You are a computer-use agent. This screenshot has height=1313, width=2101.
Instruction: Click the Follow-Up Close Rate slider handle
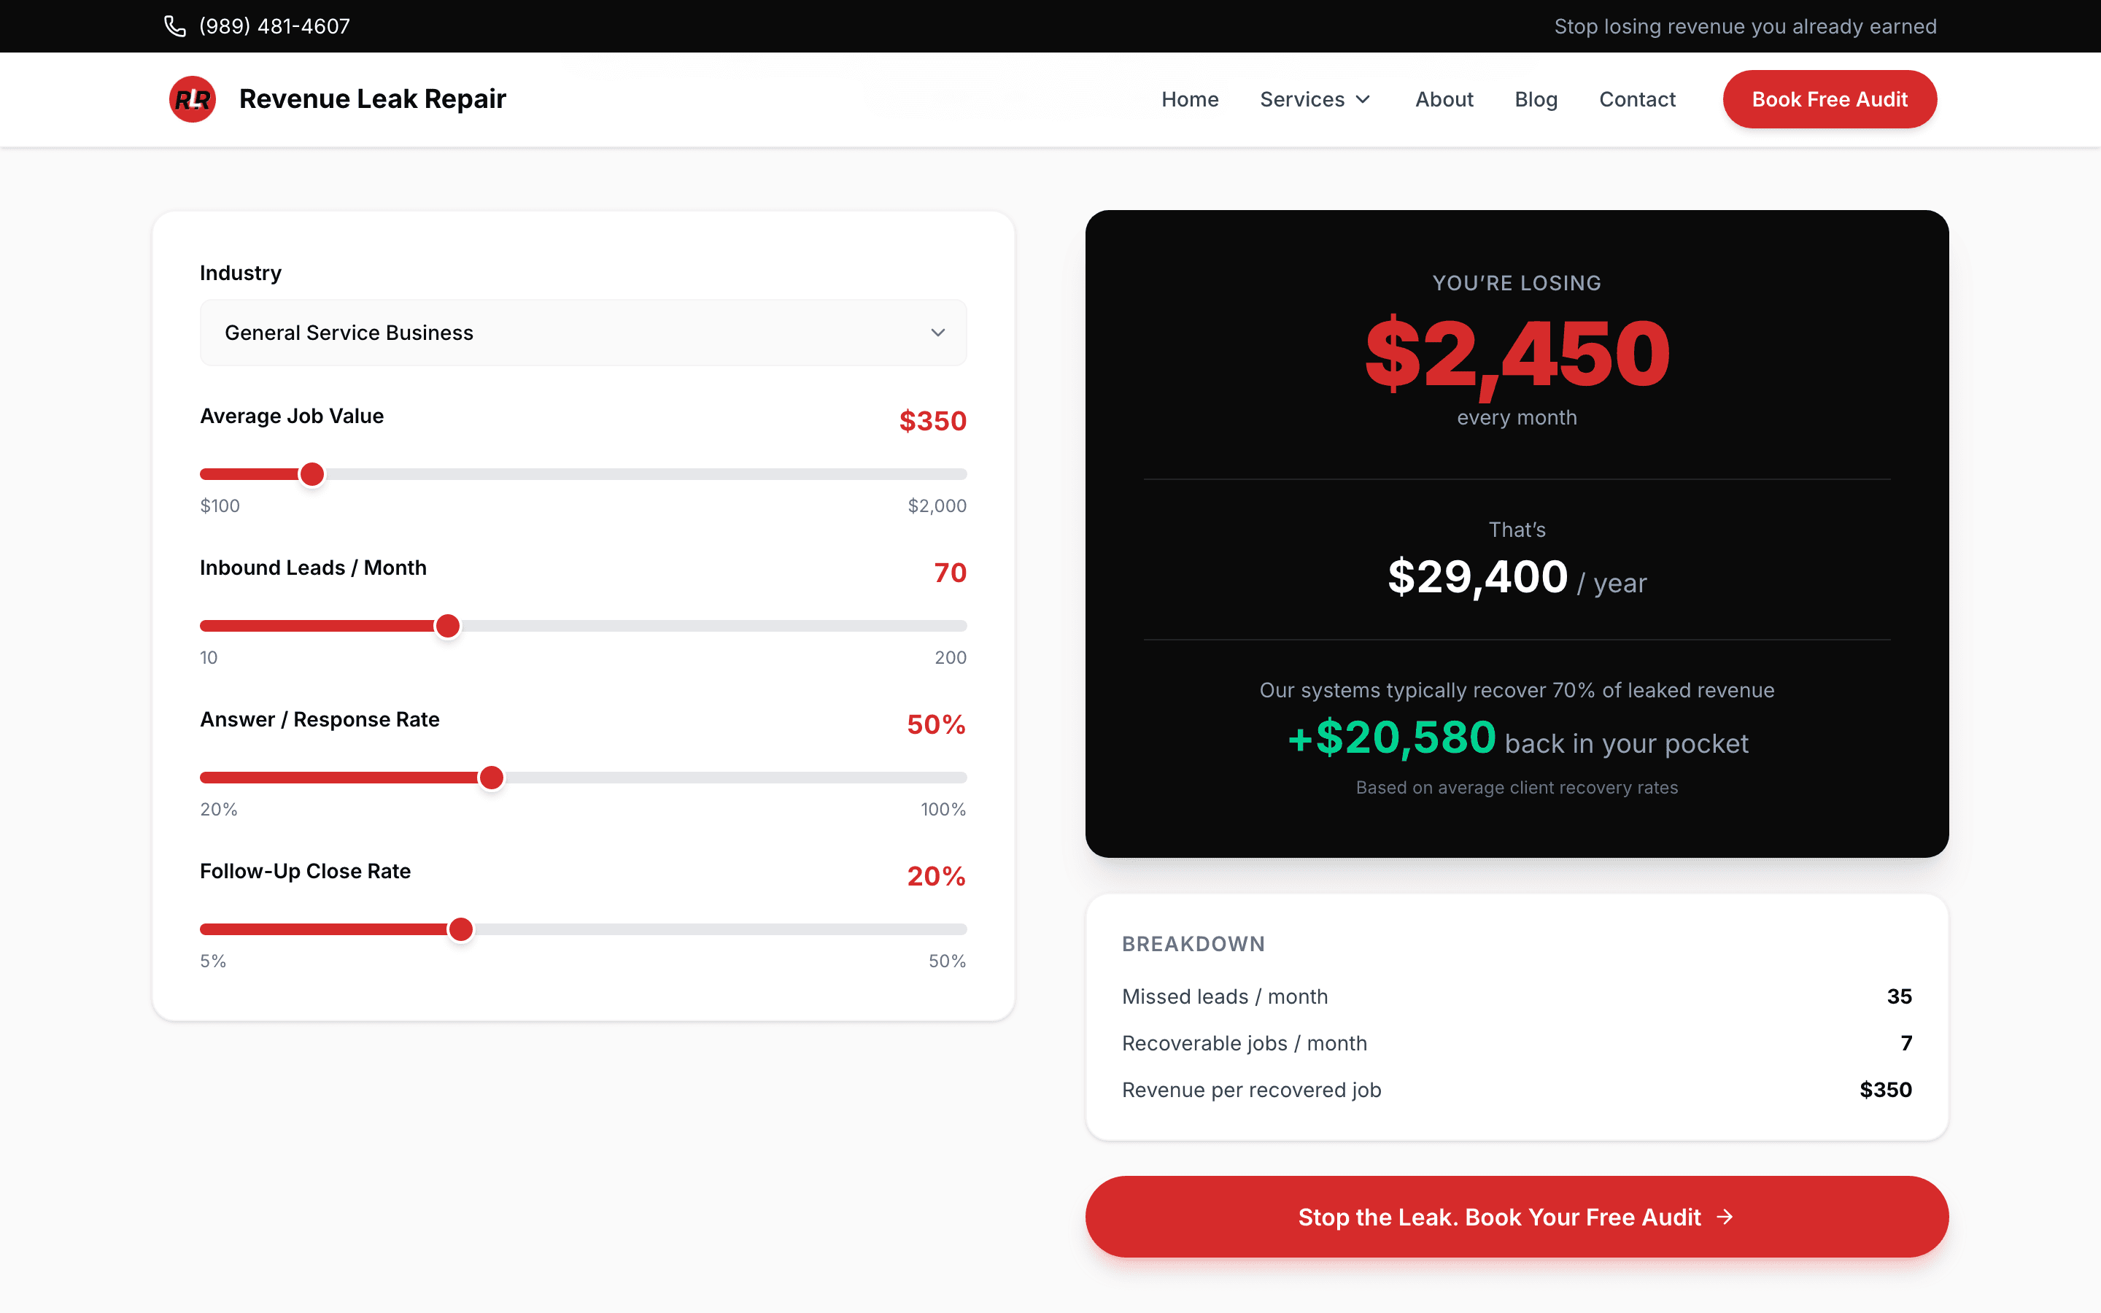[x=461, y=929]
